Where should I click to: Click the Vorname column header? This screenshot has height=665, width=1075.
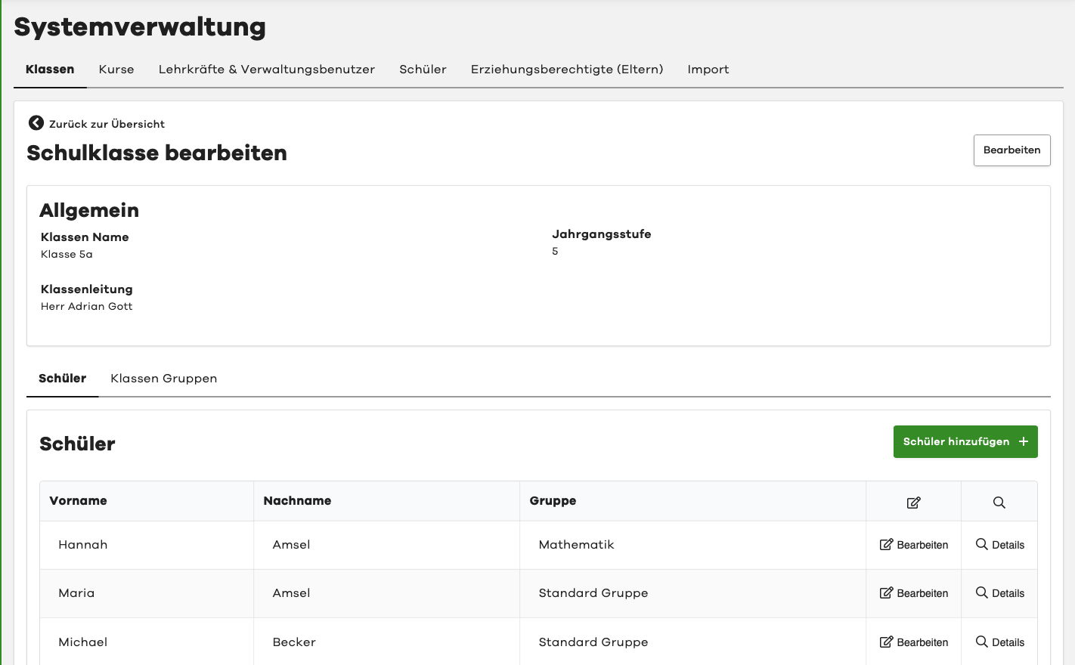click(78, 501)
